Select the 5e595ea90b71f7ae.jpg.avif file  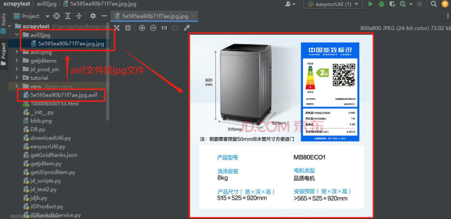click(64, 95)
